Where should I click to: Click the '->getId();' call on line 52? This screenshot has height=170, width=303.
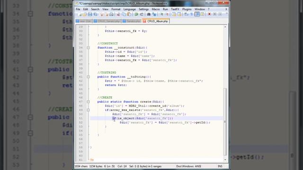pos(201,123)
